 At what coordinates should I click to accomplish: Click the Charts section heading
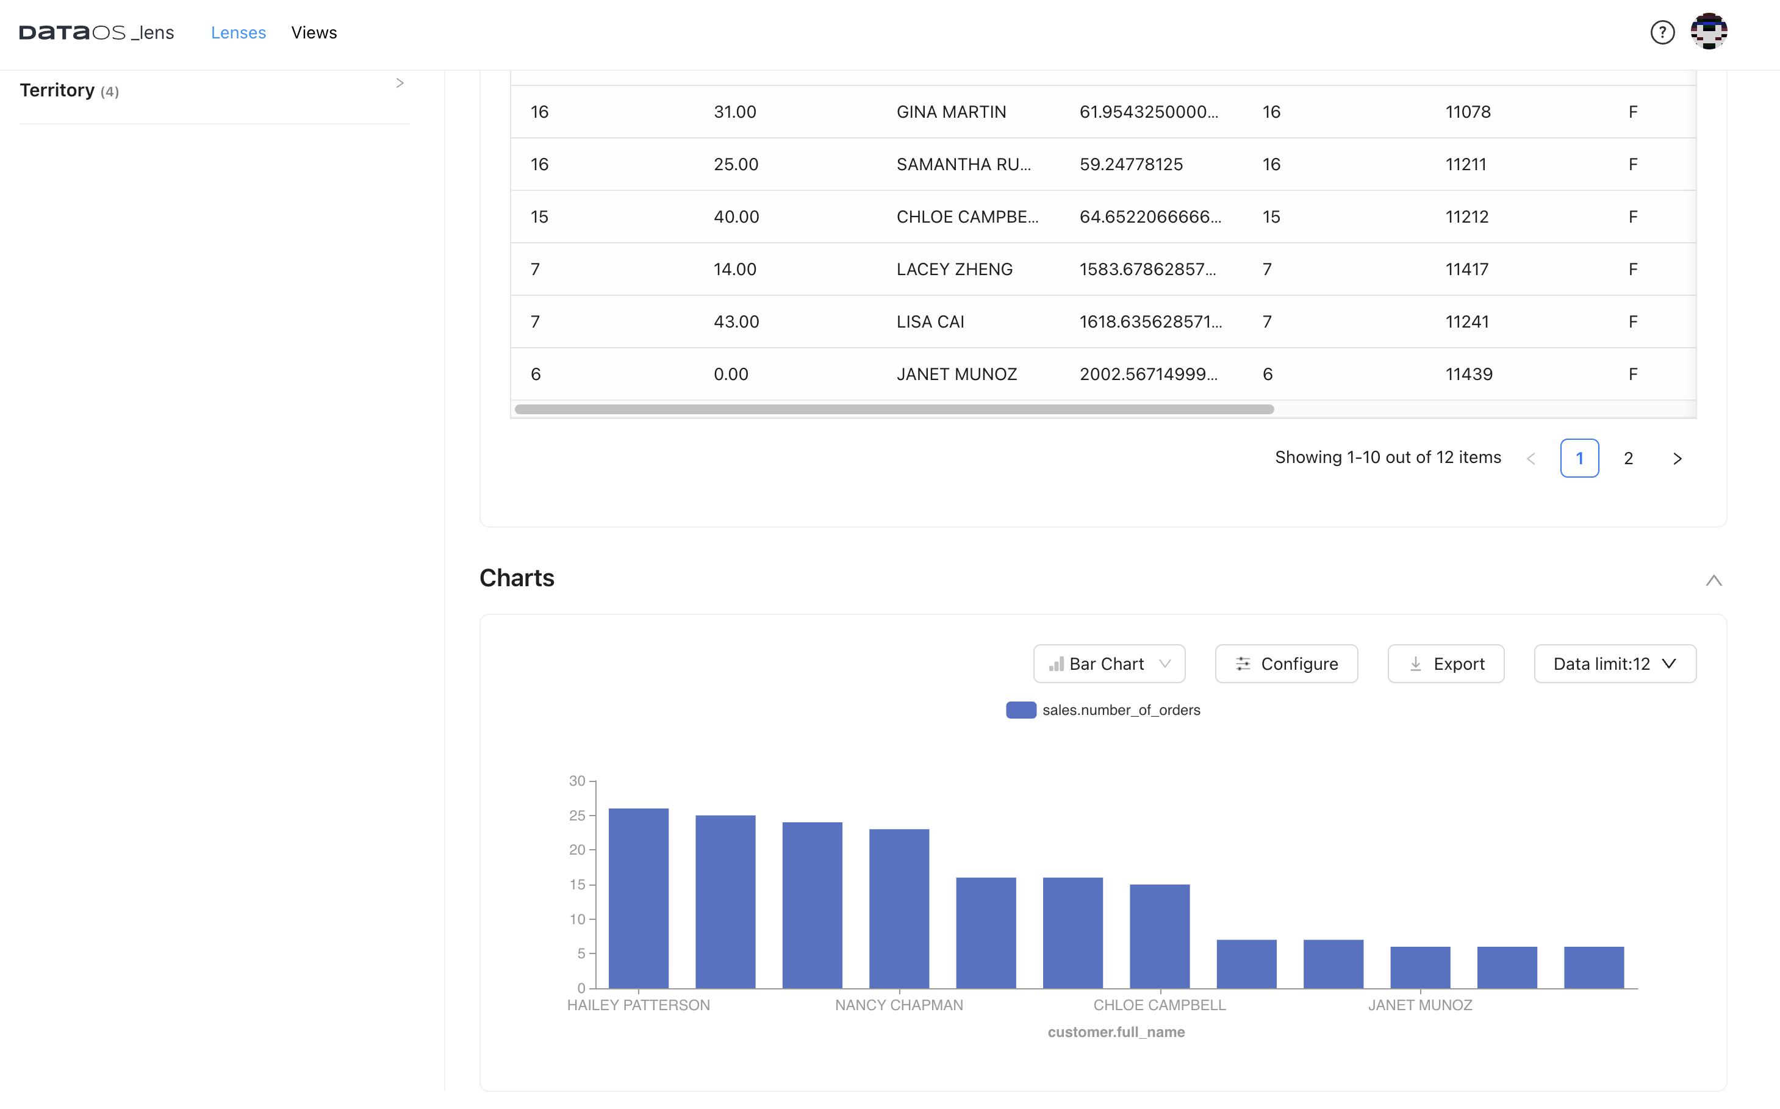click(516, 578)
